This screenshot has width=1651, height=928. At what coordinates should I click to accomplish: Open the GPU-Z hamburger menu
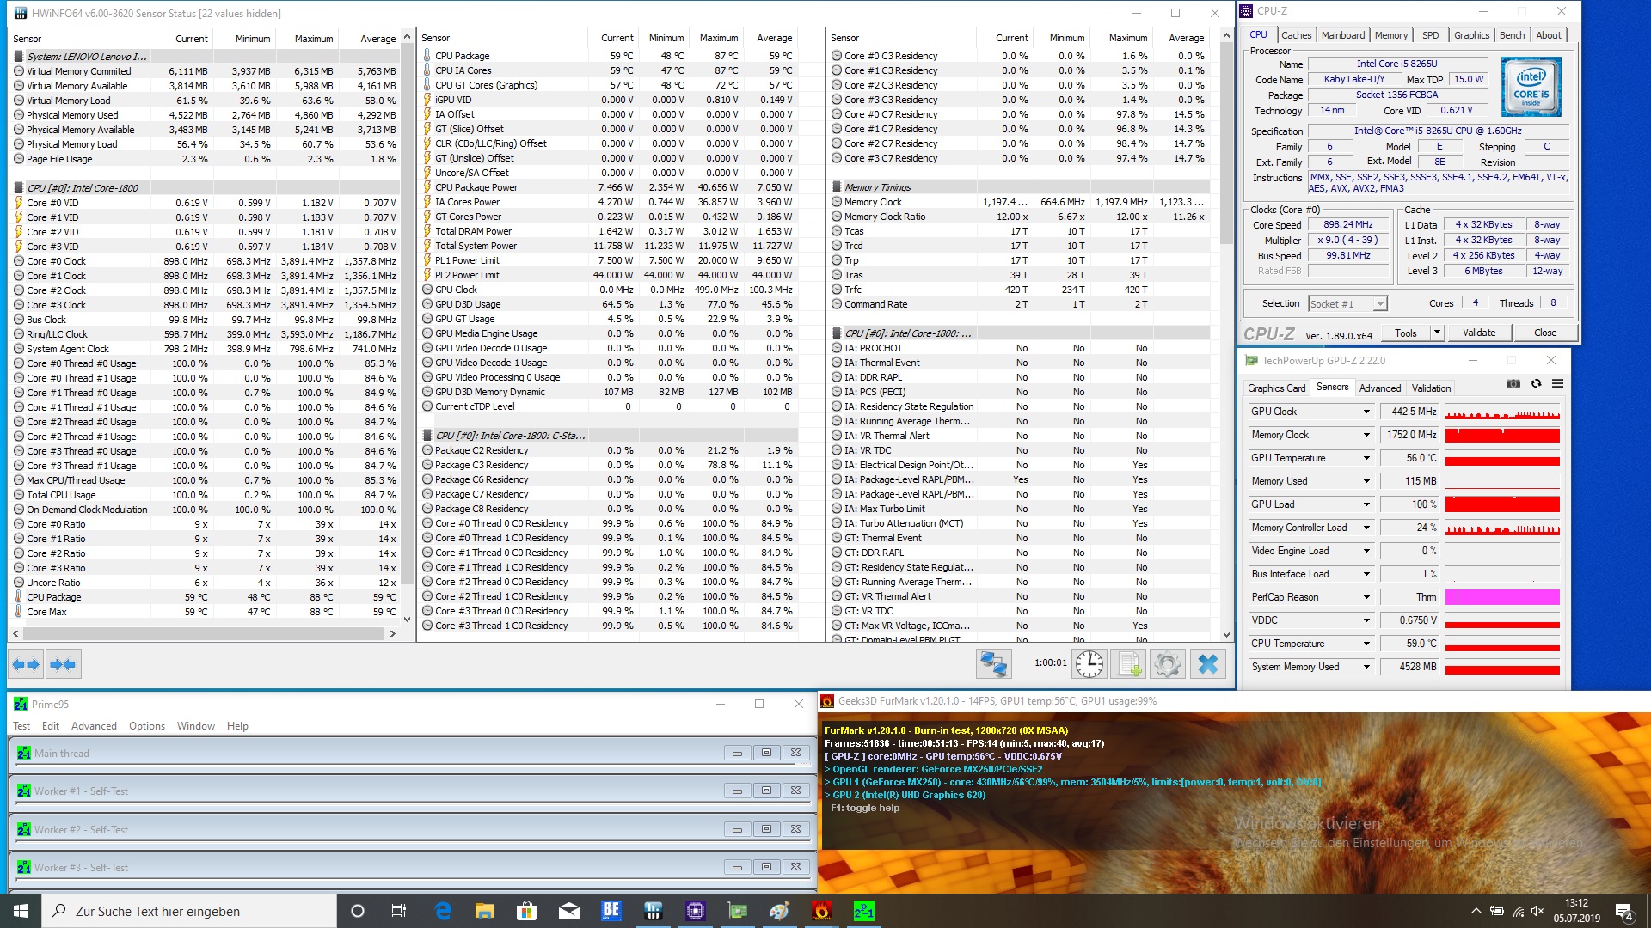[x=1557, y=383]
